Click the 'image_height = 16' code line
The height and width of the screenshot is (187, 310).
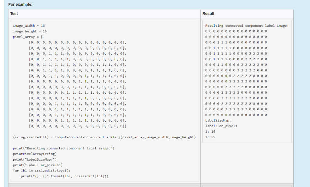tap(30, 31)
